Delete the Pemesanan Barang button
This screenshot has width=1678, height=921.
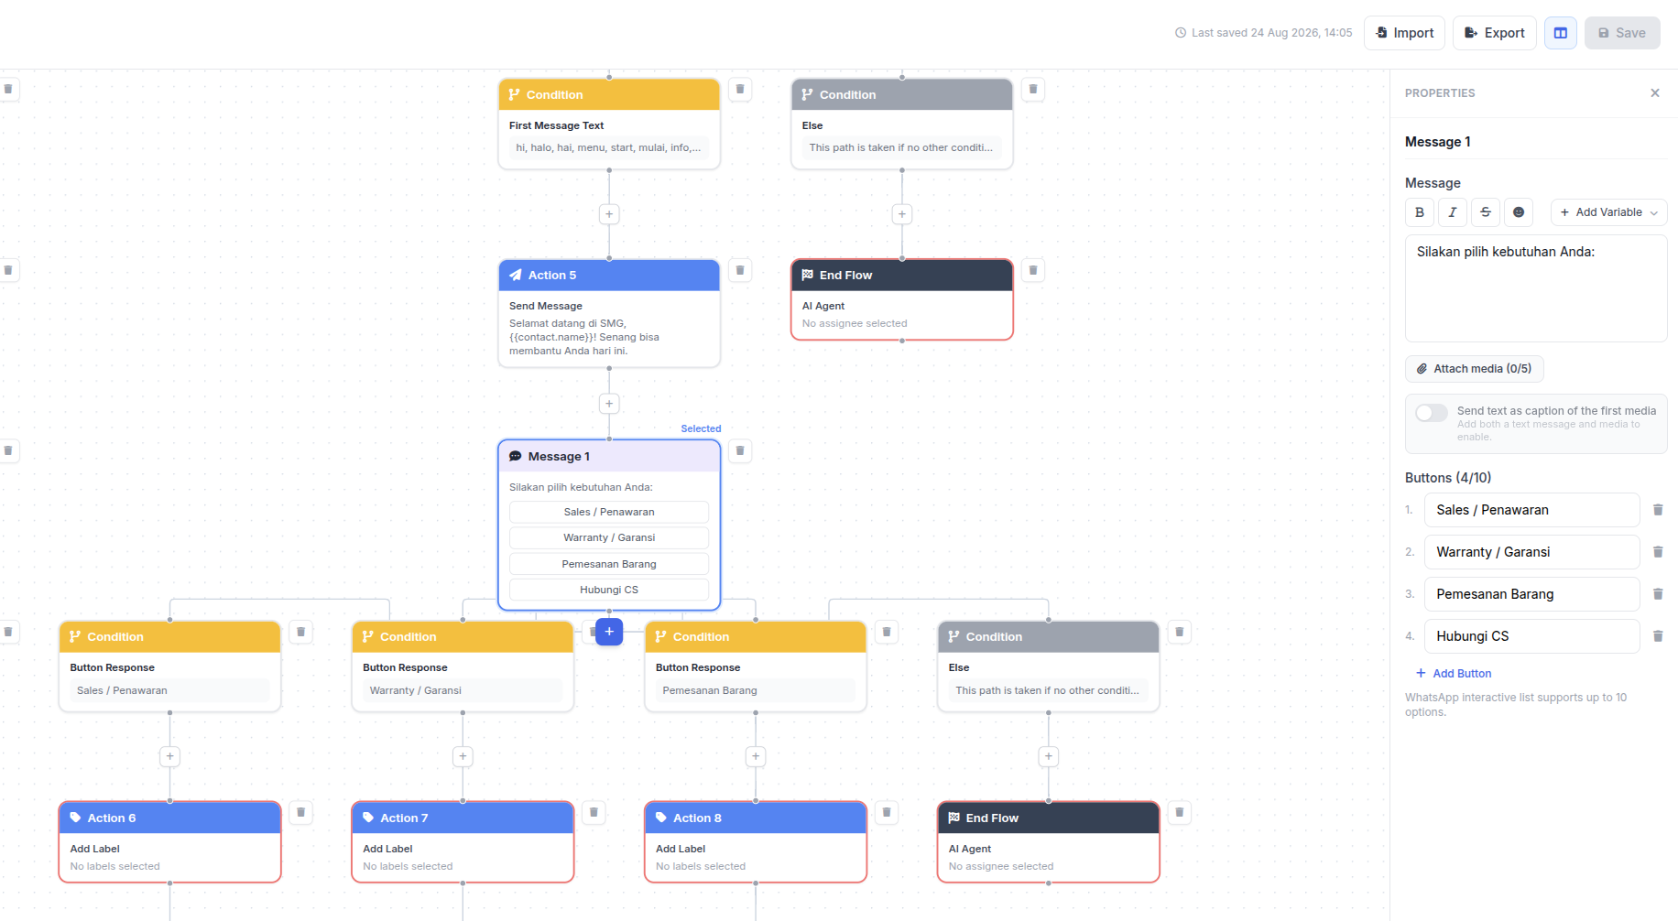tap(1658, 594)
